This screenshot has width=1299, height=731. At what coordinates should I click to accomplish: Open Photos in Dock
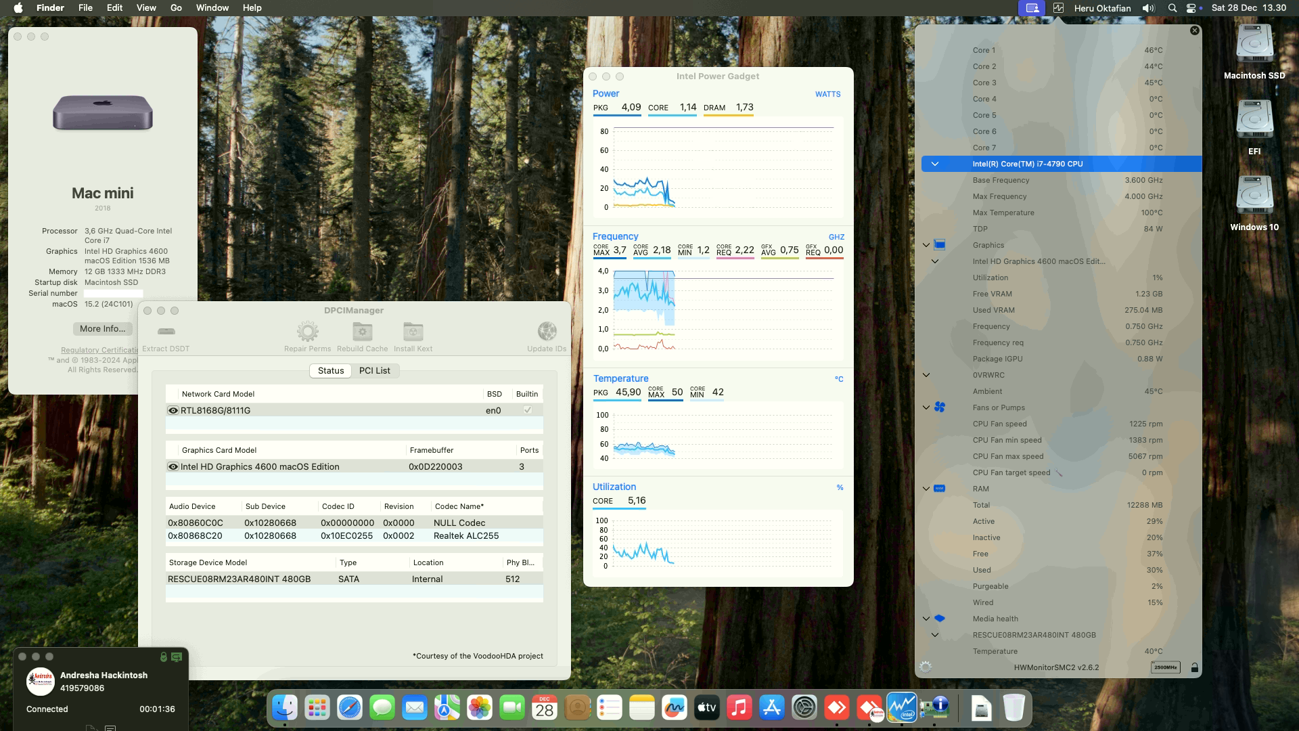point(480,708)
